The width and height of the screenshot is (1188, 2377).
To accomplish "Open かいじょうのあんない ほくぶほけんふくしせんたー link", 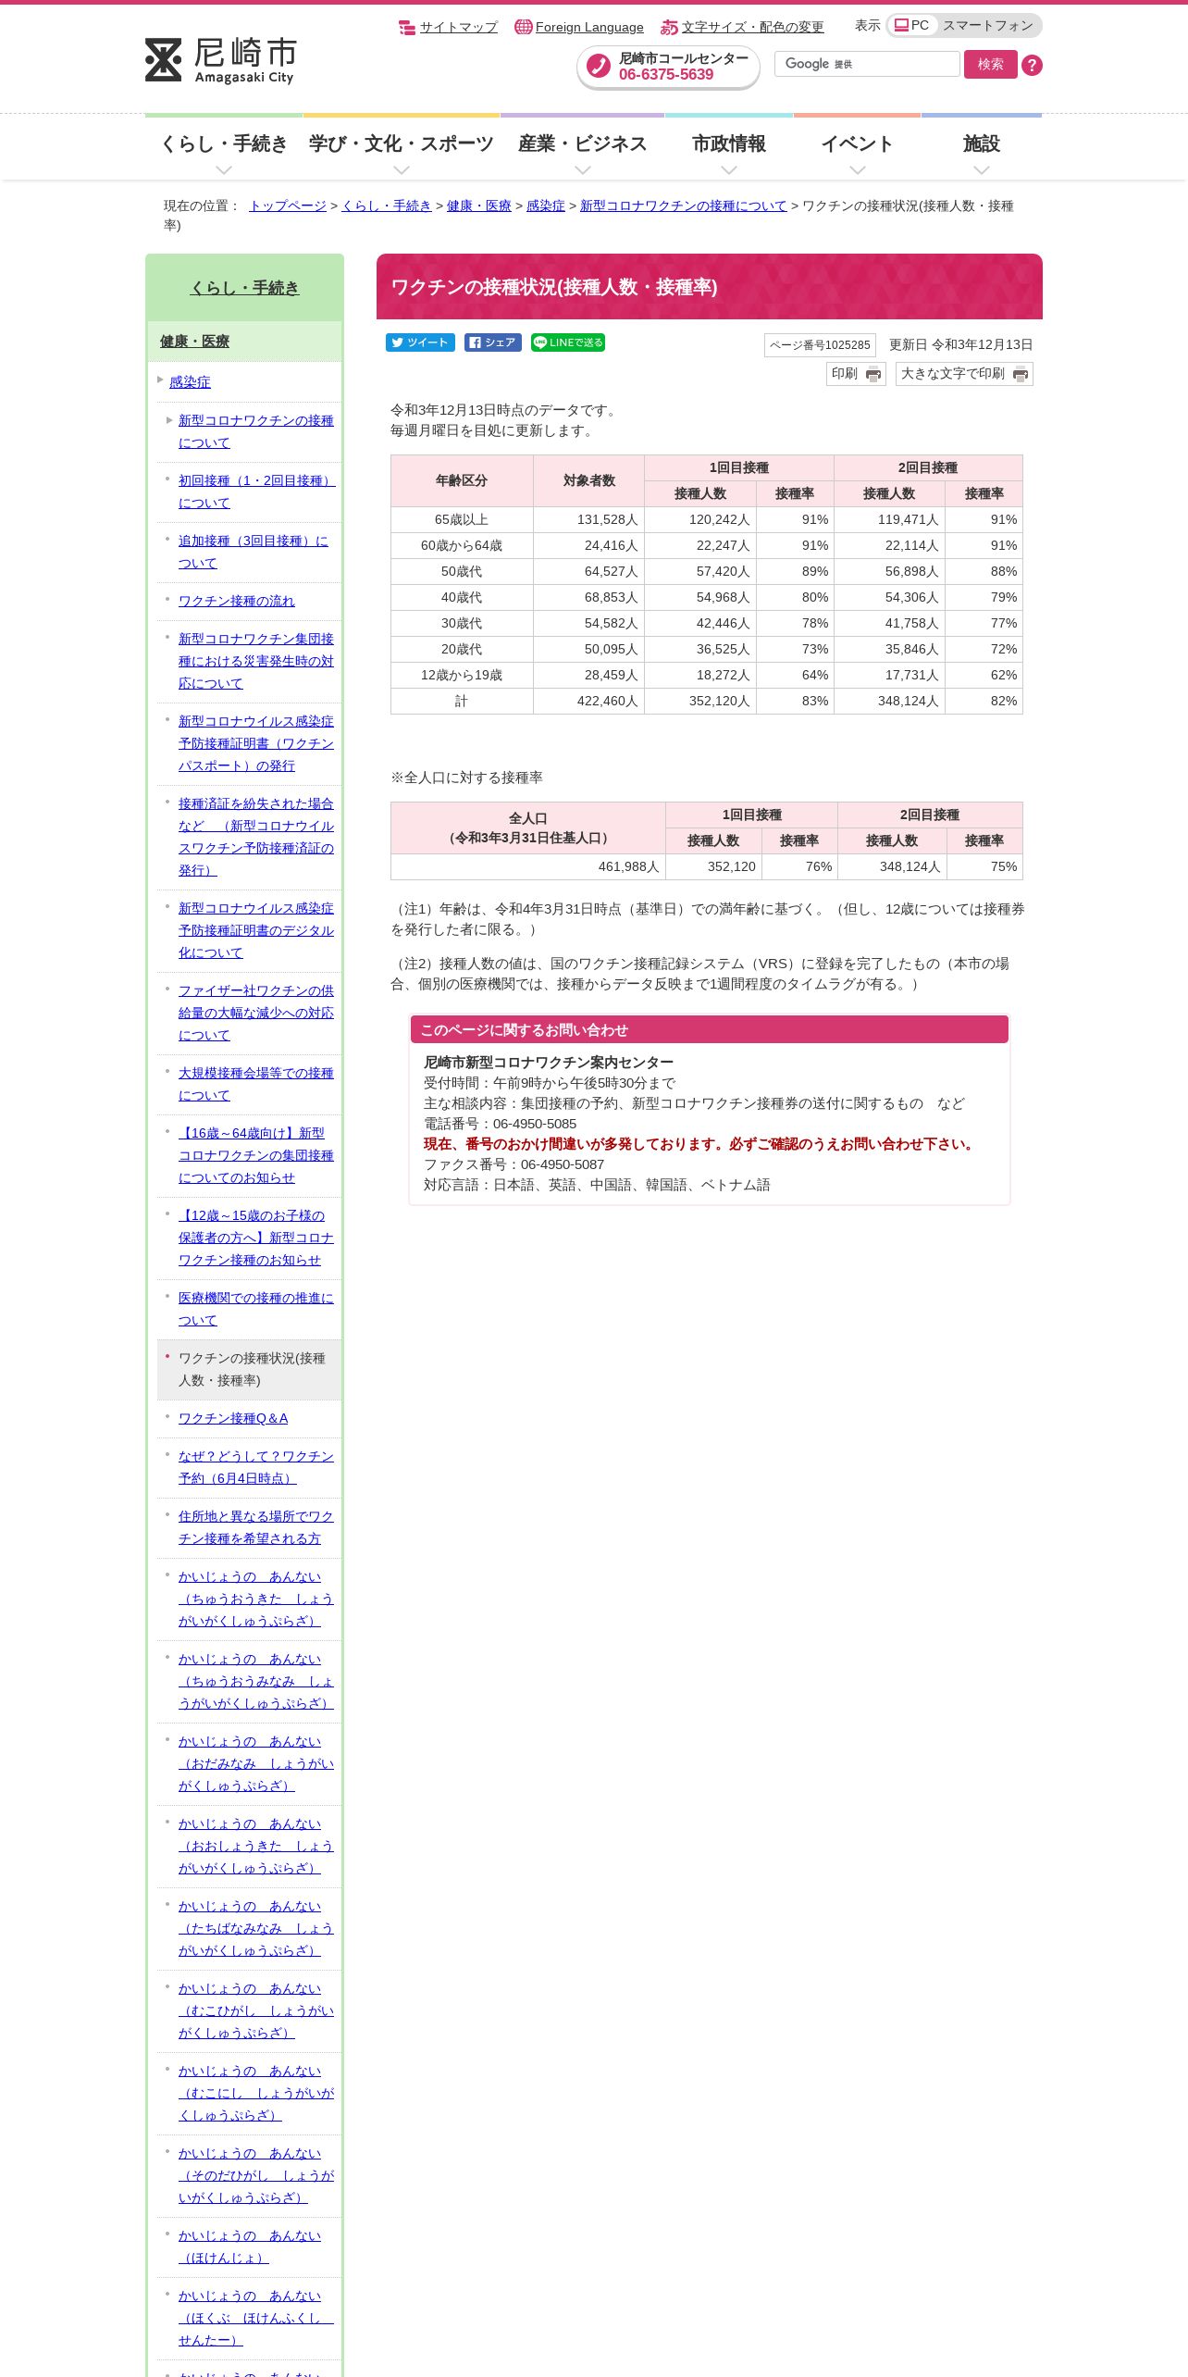I will pyautogui.click(x=255, y=2318).
